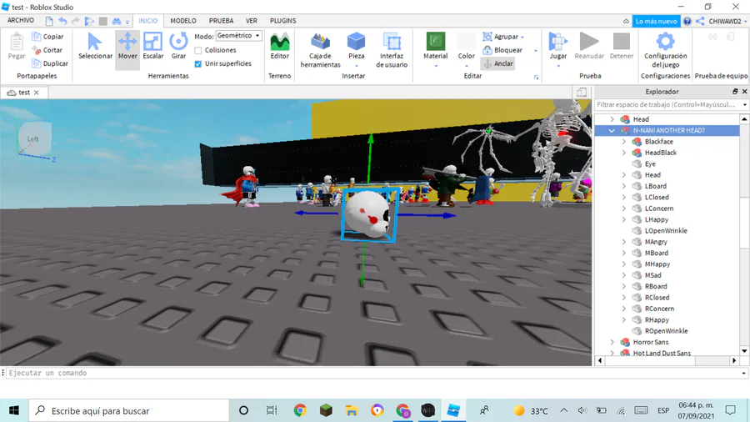Expand the Horror Sans model
Screen dimensions: 750x422
pyautogui.click(x=612, y=342)
